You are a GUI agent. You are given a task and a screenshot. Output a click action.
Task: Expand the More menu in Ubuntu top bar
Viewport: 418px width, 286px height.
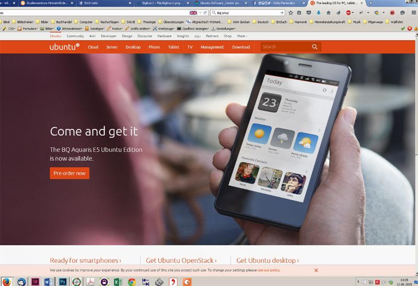242,36
